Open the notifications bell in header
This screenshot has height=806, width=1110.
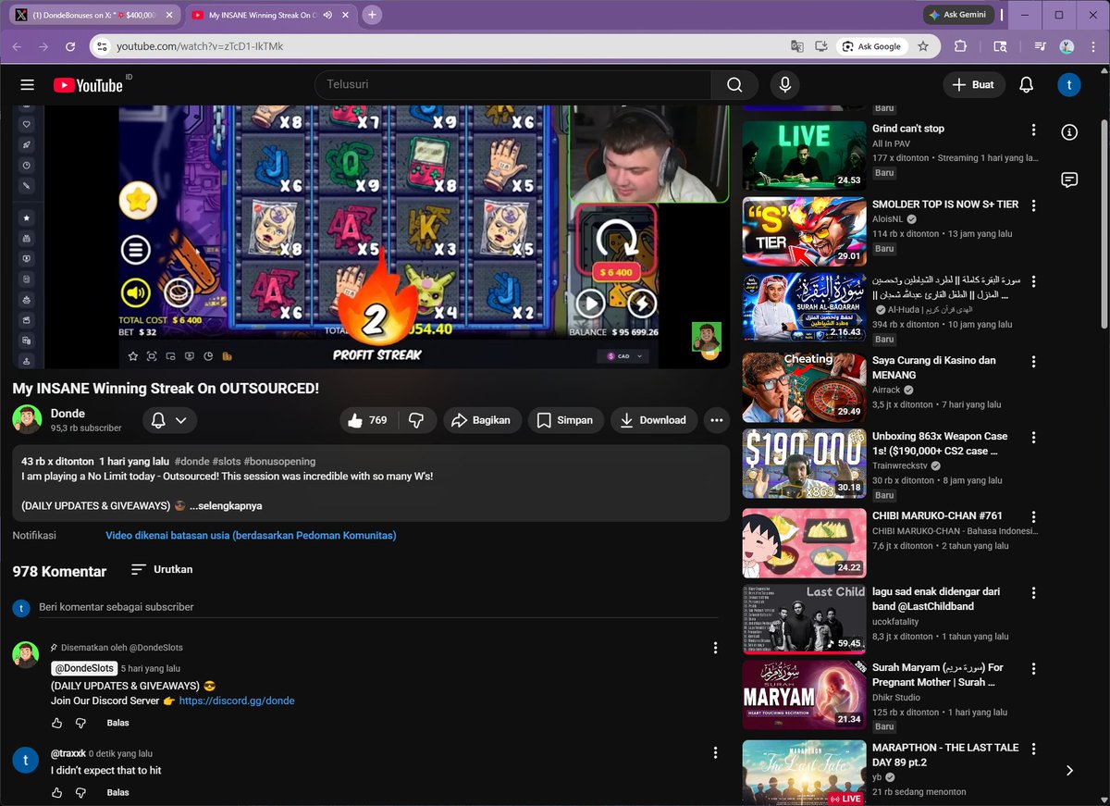pos(1026,85)
